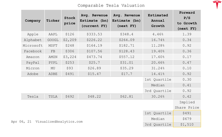This screenshot has height=137, width=222.
Task: Click the Tesla row company cell
Action: (33, 97)
